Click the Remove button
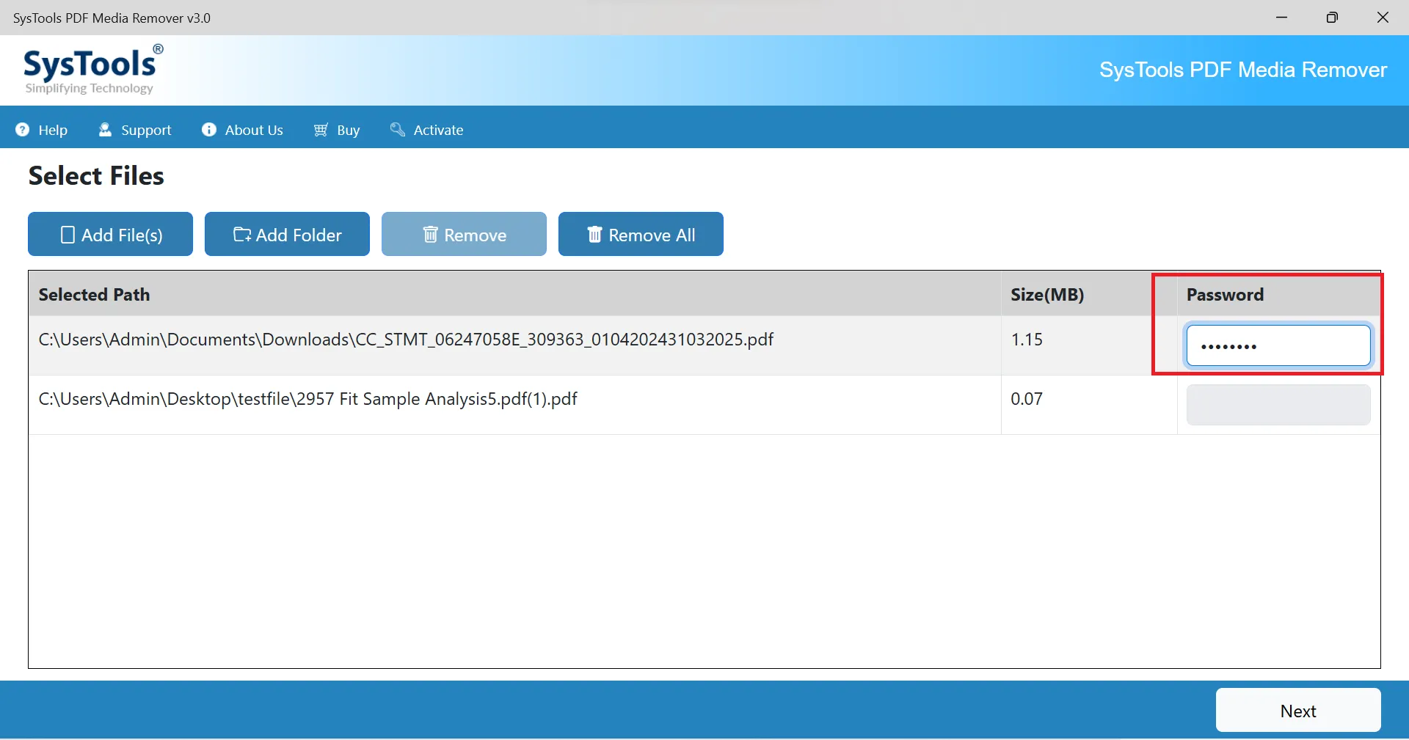 coord(464,234)
